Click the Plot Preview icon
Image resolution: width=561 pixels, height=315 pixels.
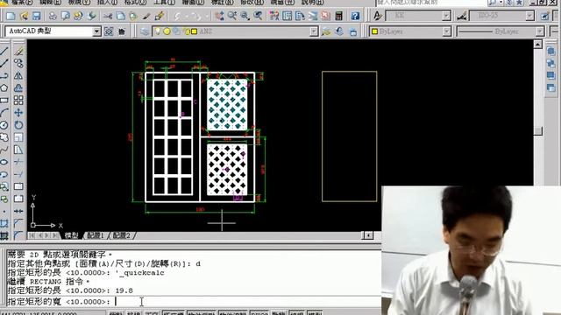coord(66,16)
